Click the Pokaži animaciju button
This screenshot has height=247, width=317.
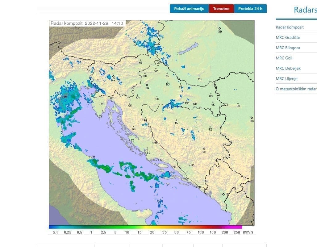click(x=189, y=9)
